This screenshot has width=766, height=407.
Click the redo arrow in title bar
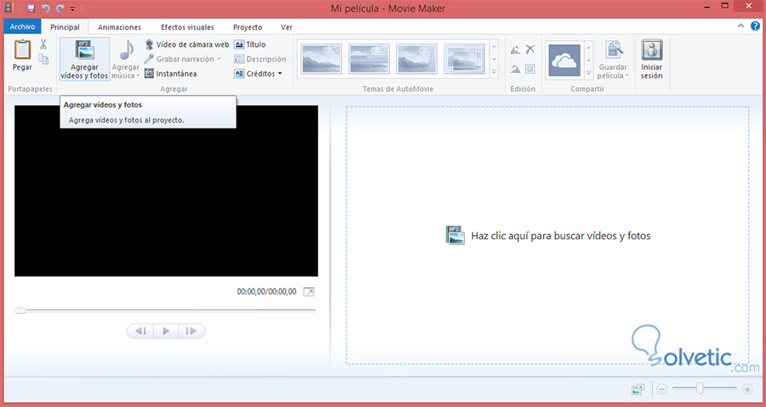(x=60, y=9)
